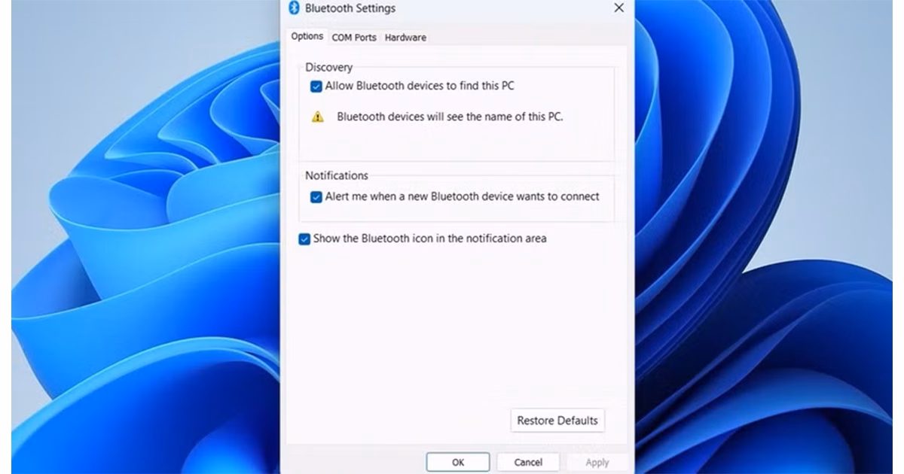The width and height of the screenshot is (904, 474).
Task: Click the Restore Defaults button
Action: (x=557, y=421)
